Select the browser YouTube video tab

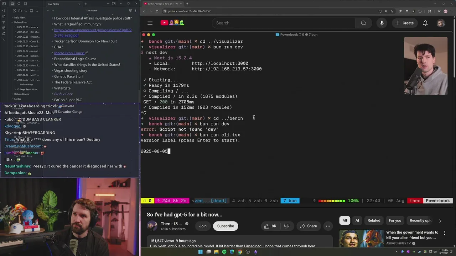(162, 4)
